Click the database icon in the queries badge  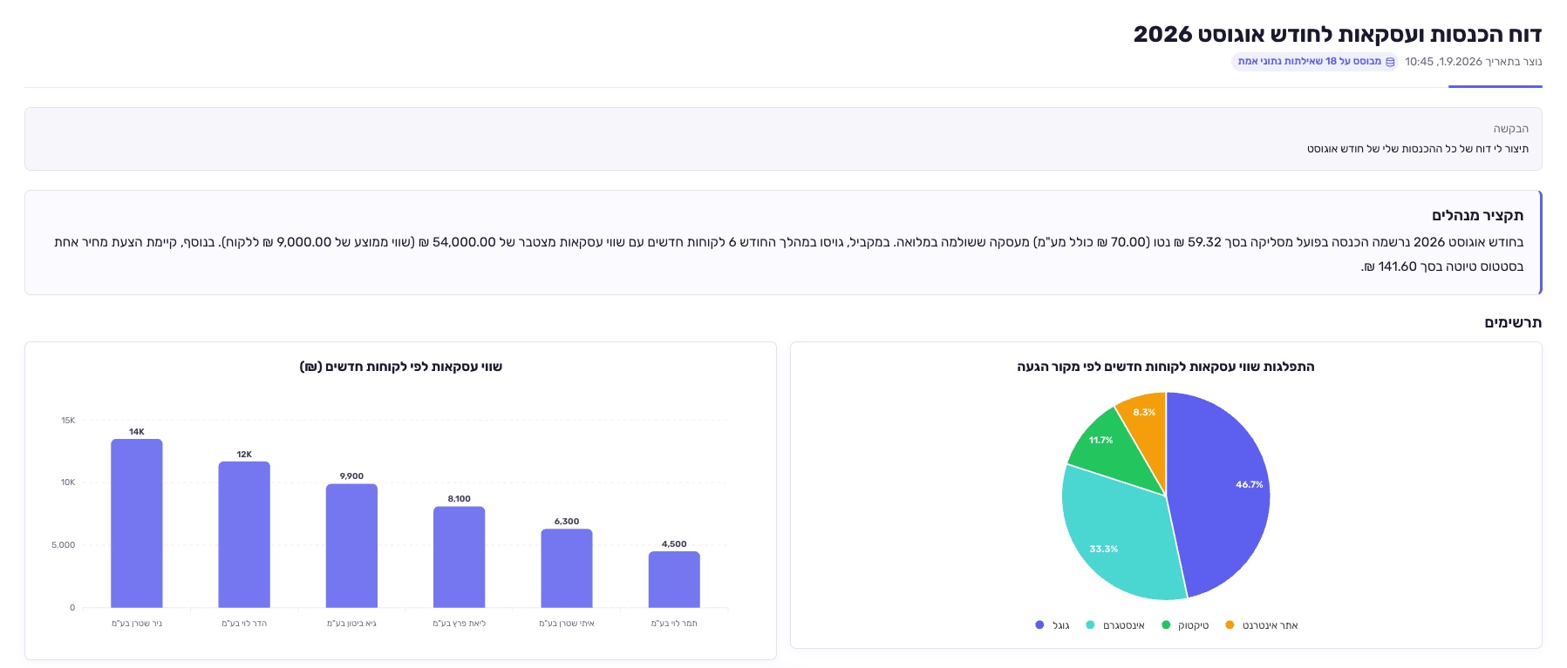1390,62
